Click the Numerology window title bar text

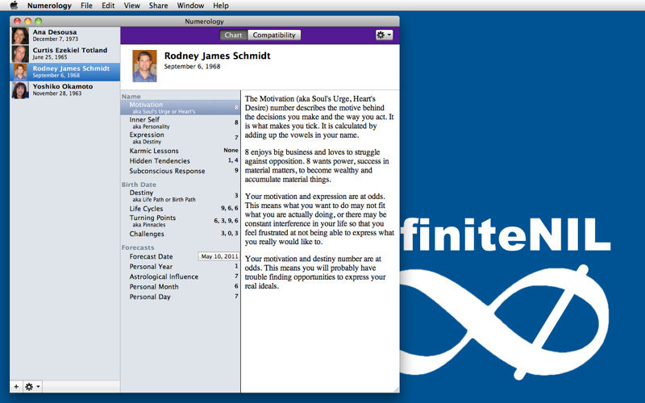tap(205, 22)
